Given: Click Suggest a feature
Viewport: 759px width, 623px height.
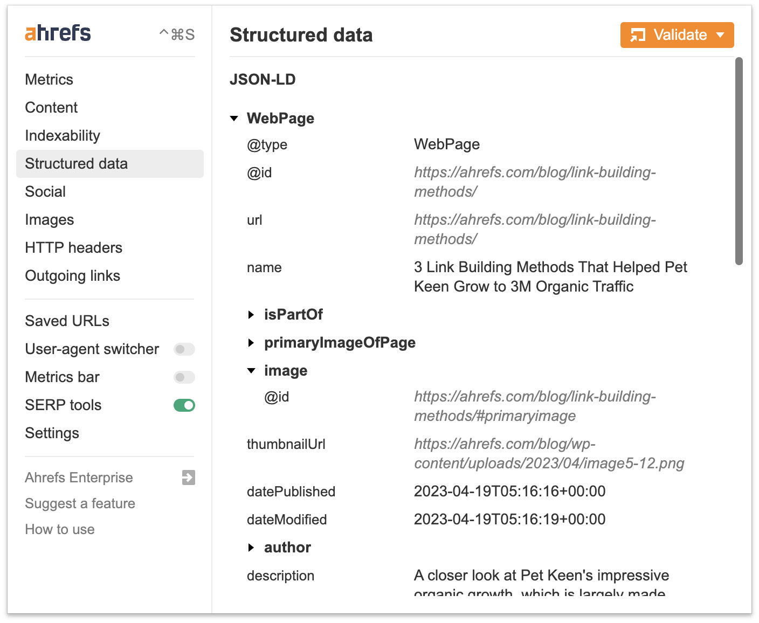Looking at the screenshot, I should [x=80, y=503].
